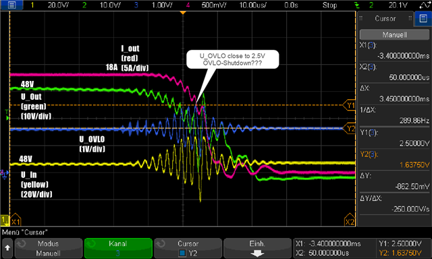Expand the Einh. units softkey

(x=257, y=248)
